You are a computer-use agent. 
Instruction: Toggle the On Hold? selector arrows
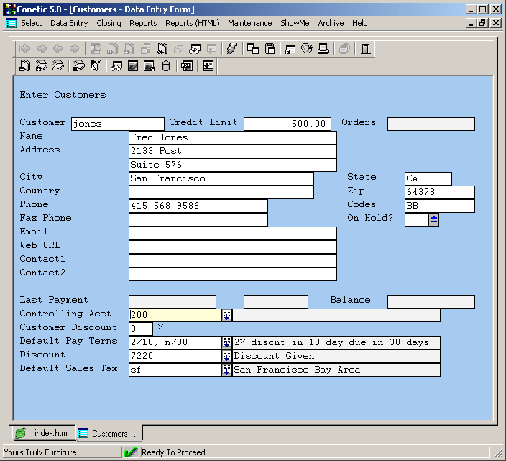pos(433,219)
